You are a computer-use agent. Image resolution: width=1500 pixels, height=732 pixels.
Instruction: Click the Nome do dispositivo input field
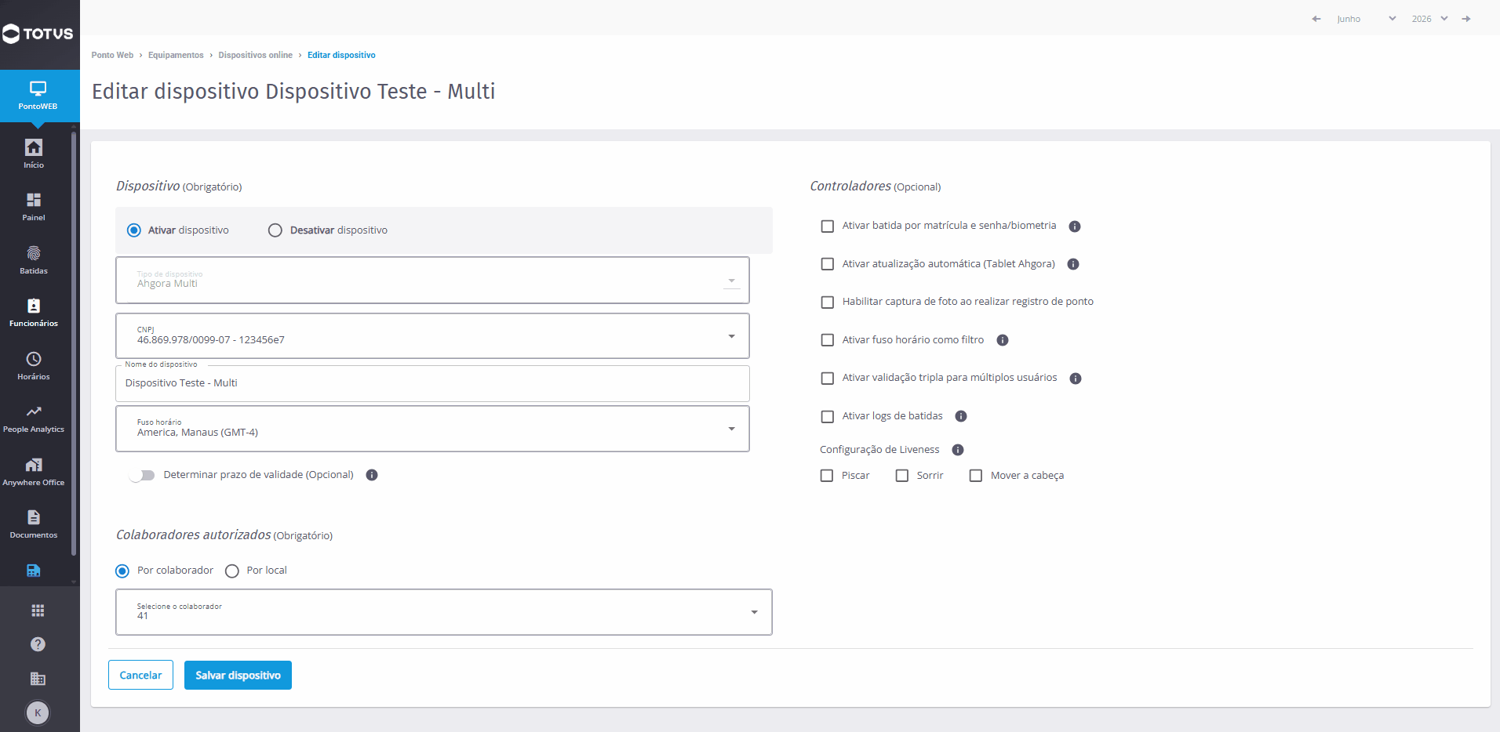[432, 383]
